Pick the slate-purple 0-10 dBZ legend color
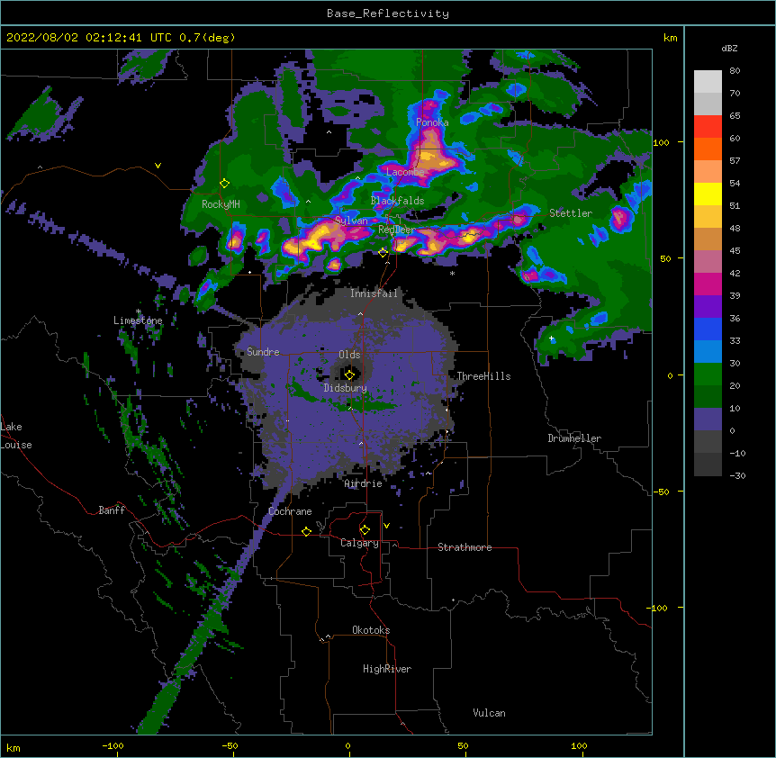The height and width of the screenshot is (758, 776). [x=708, y=420]
